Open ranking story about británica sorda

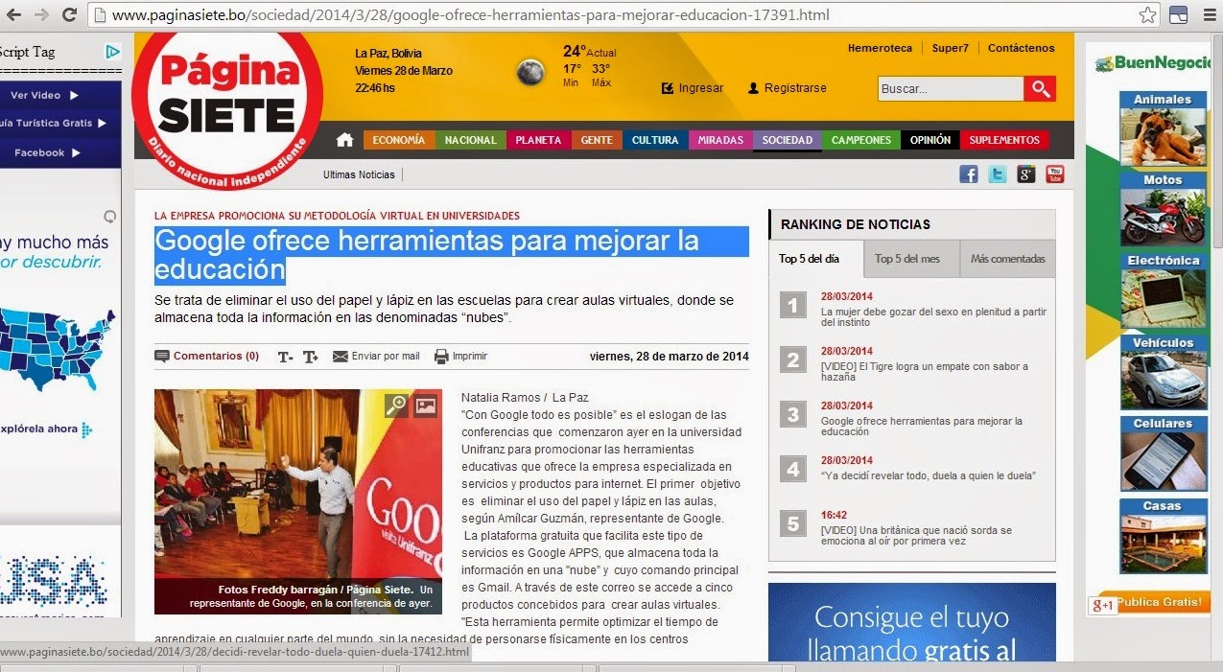click(x=916, y=536)
